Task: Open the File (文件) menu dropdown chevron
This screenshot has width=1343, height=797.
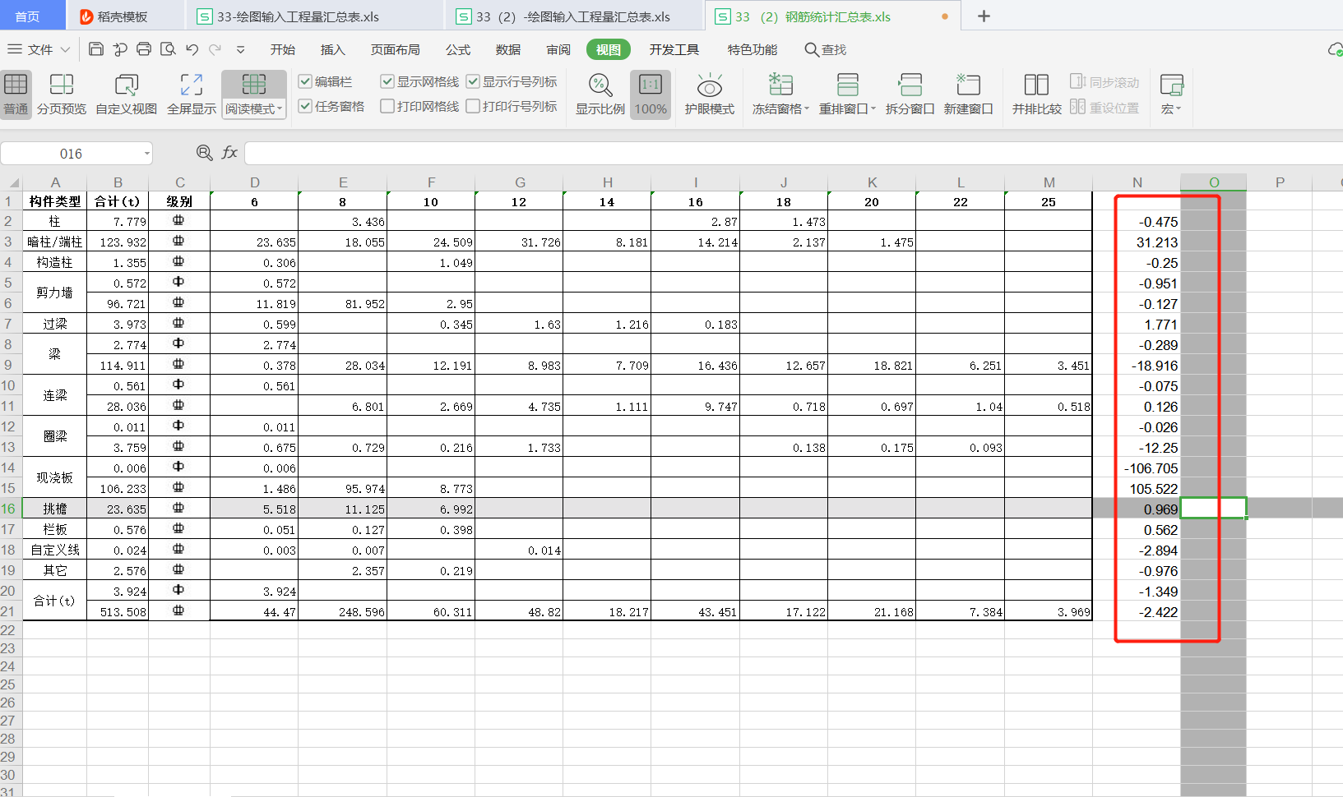Action: (x=65, y=50)
